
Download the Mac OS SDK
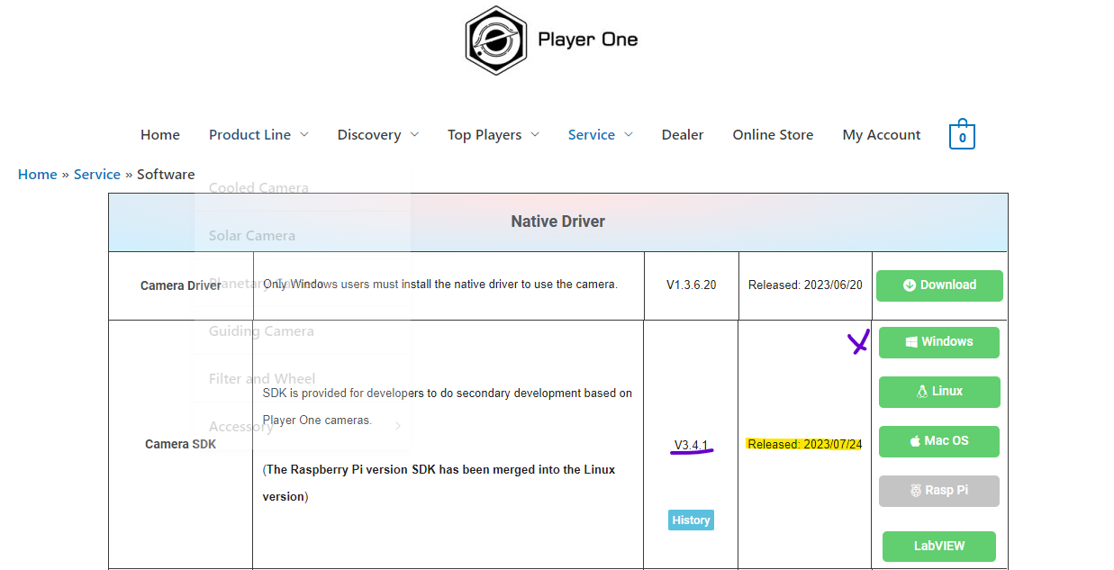click(939, 441)
